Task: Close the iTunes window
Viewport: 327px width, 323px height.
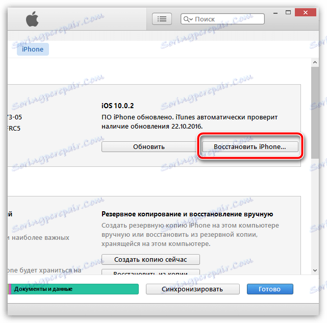Action: (x=305, y=13)
